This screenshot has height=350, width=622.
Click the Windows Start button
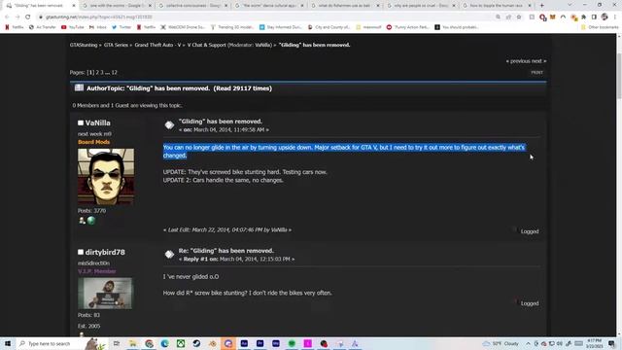tap(8, 343)
